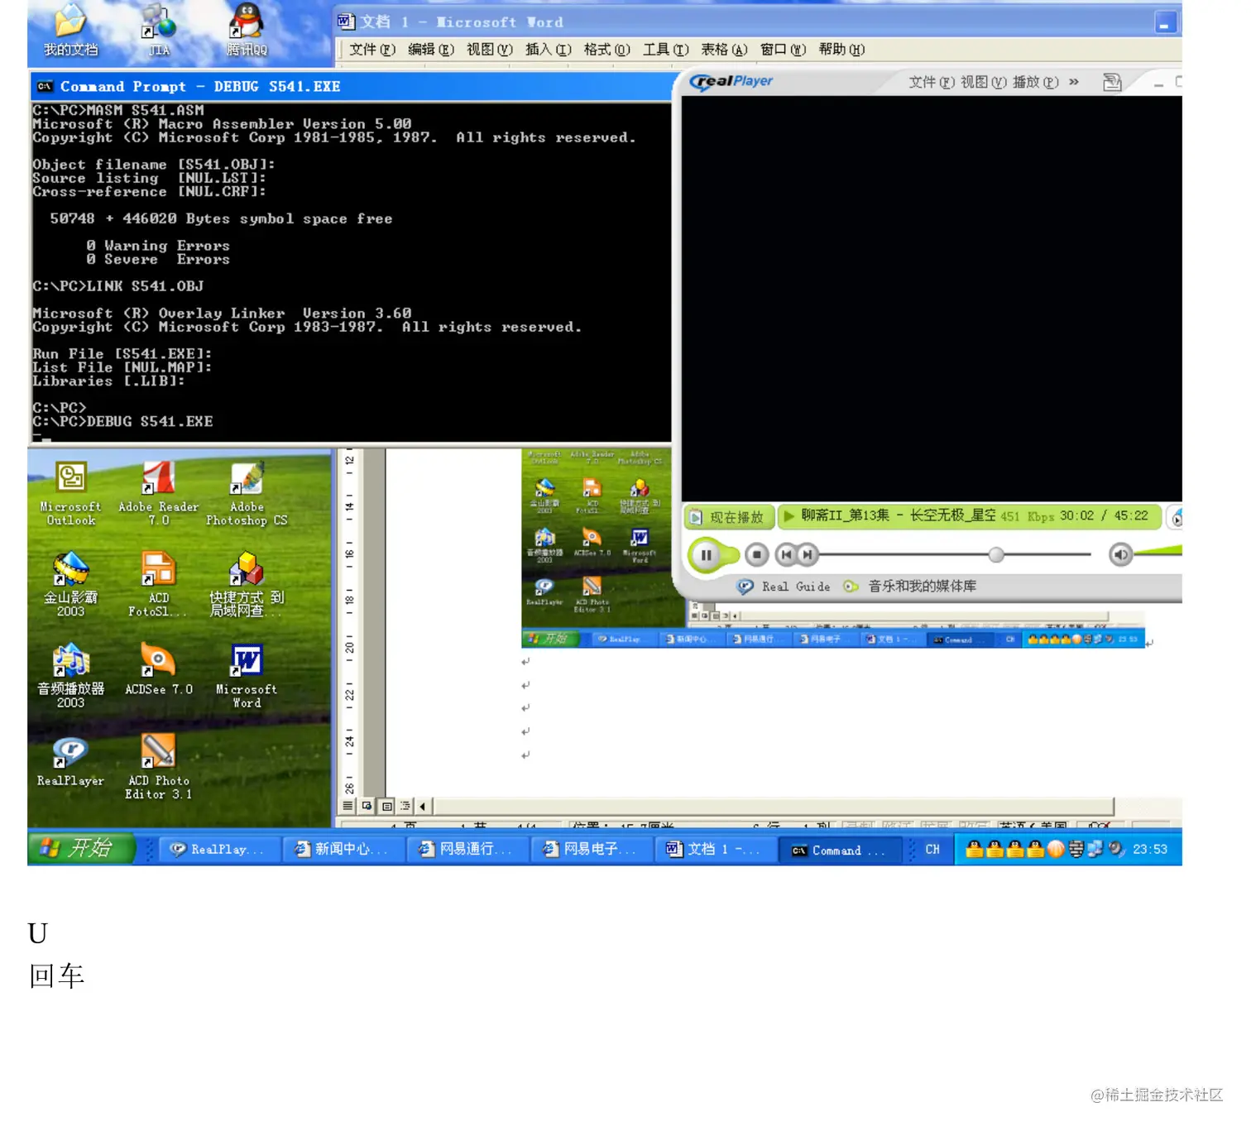The image size is (1251, 1131).
Task: Pause playback in RealPlayer
Action: tap(706, 555)
